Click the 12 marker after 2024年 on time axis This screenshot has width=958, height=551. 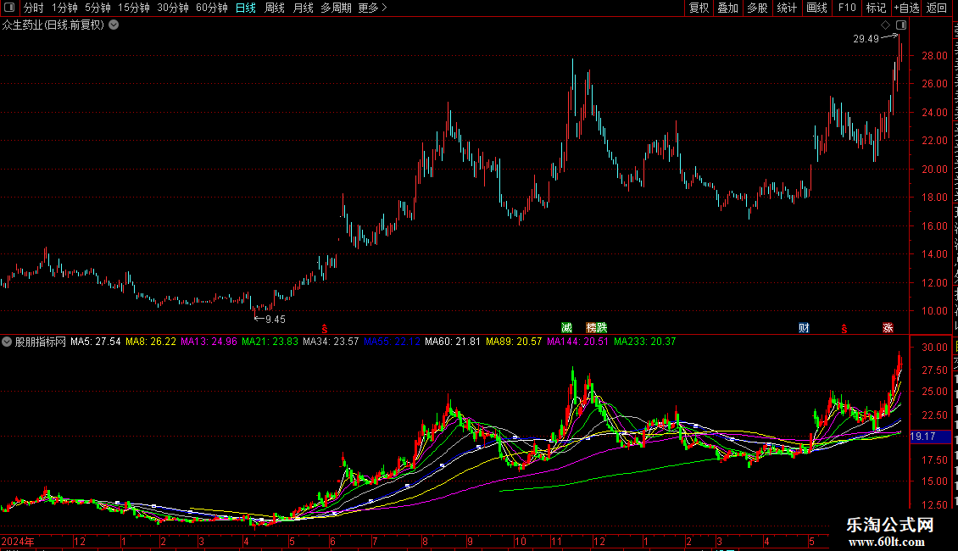[80, 541]
